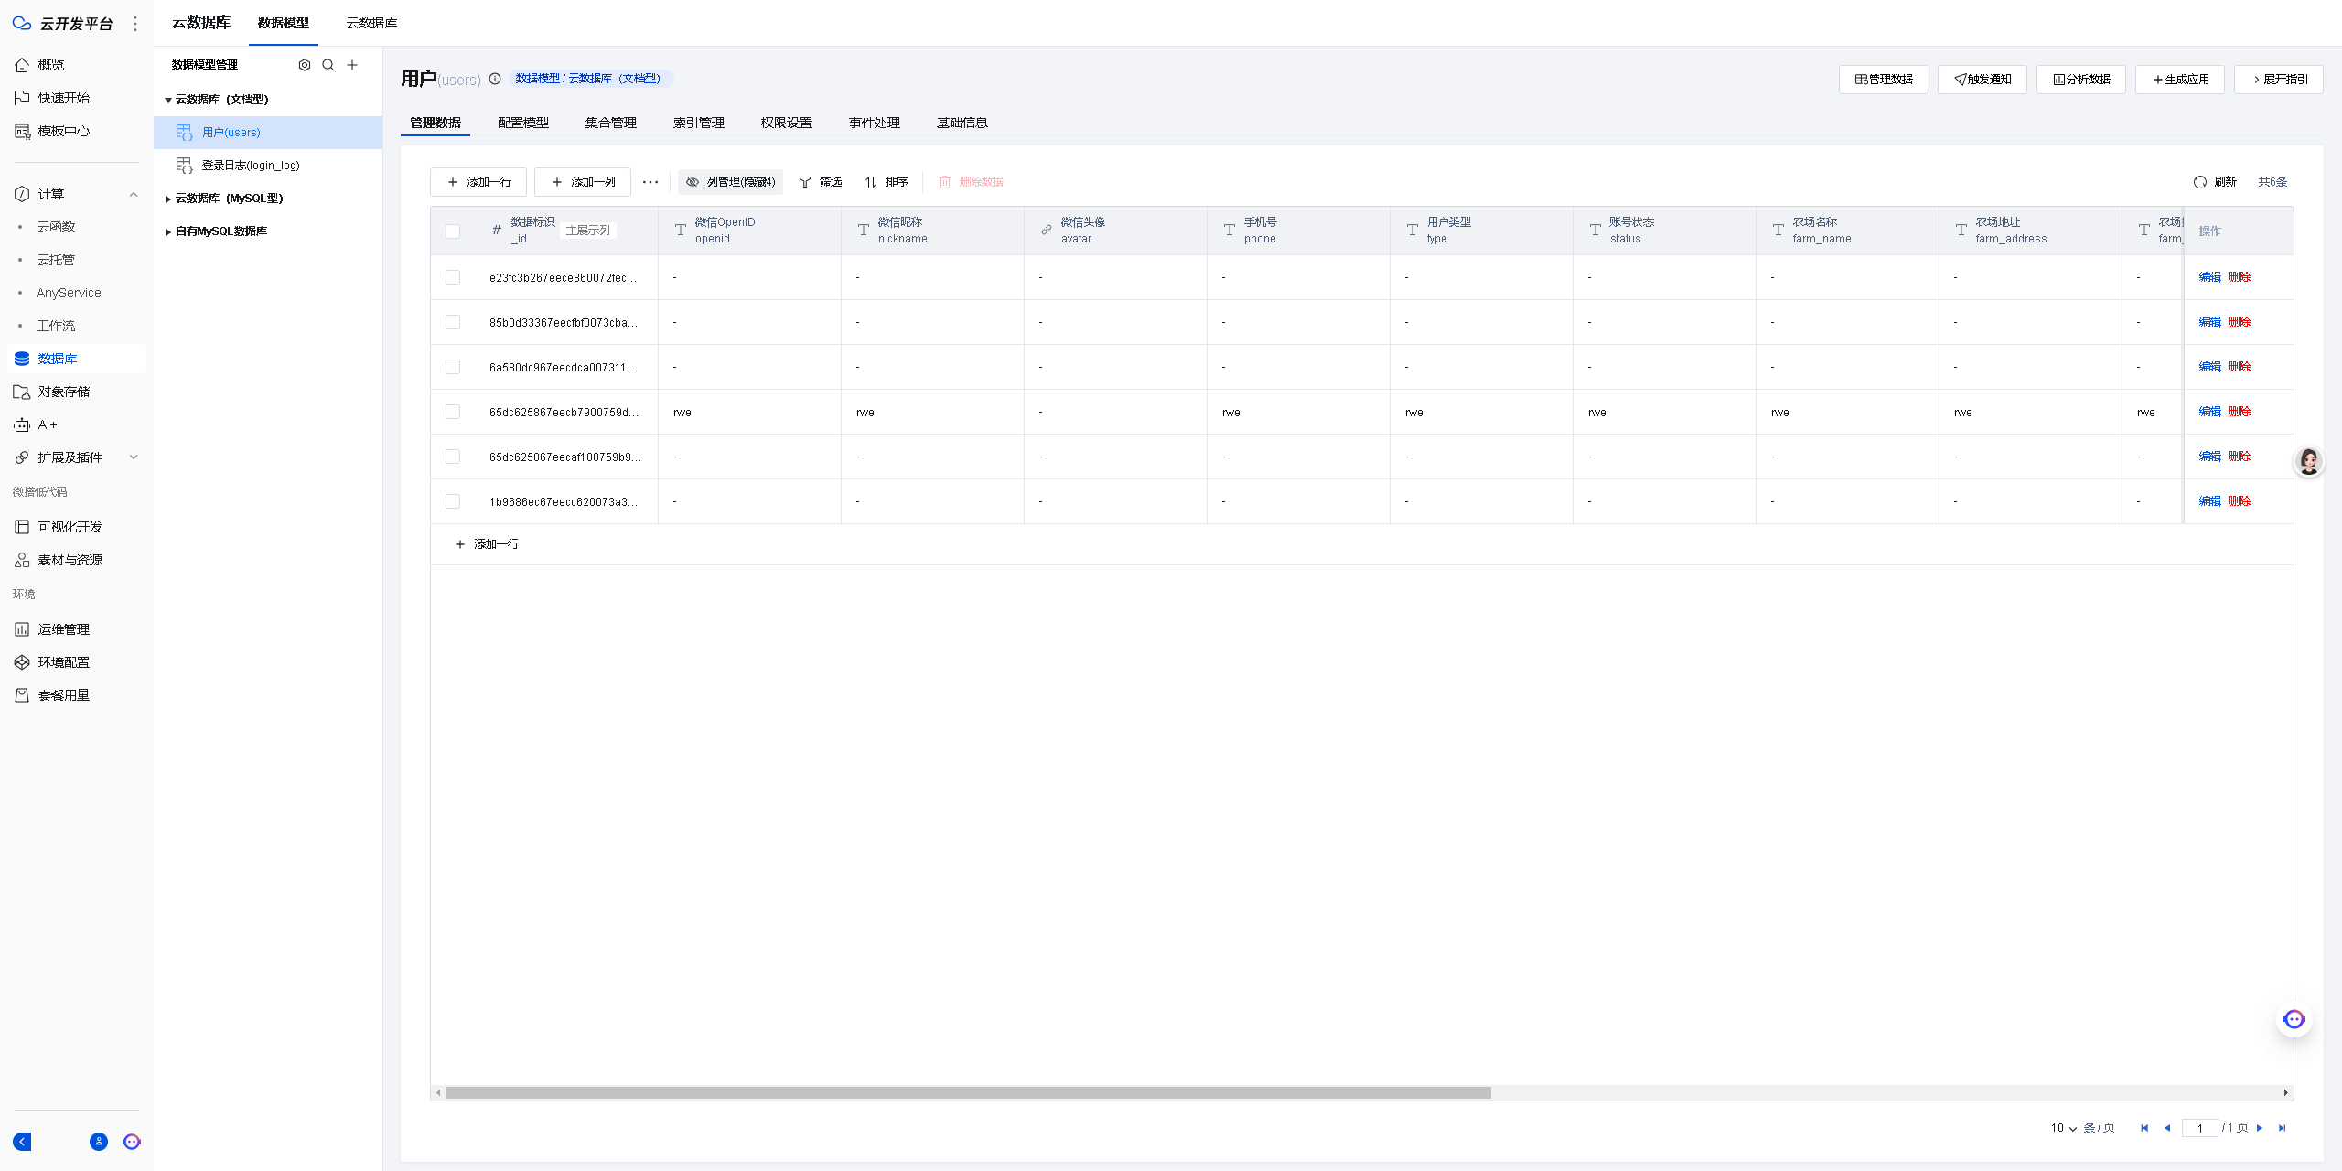The image size is (2342, 1171).
Task: Click the info icon beside 用户(users) title
Action: (x=495, y=79)
